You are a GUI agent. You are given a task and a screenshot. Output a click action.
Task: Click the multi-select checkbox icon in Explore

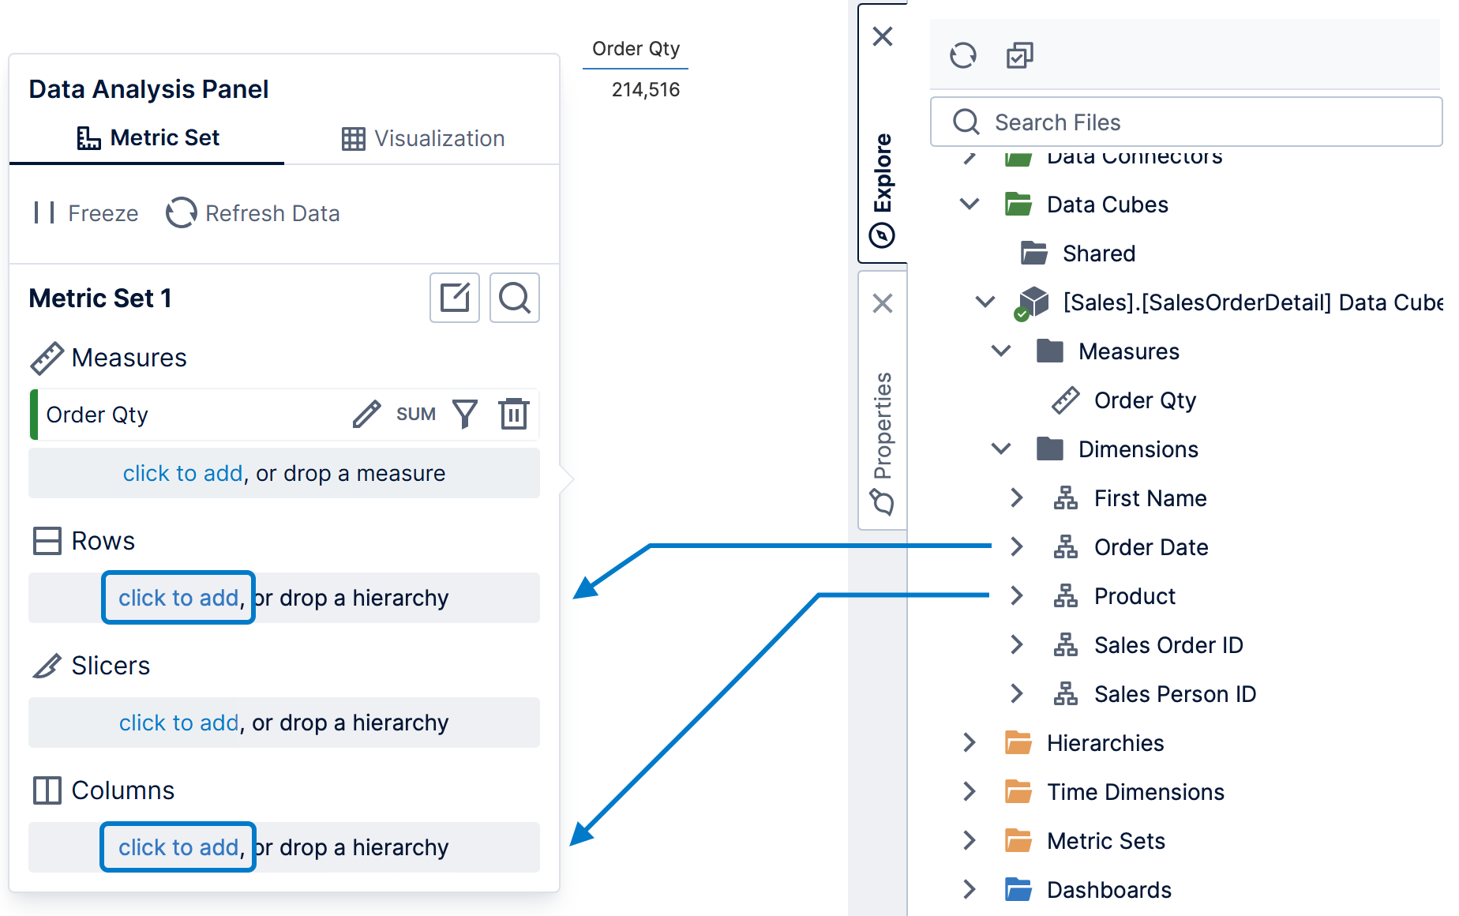click(1020, 55)
